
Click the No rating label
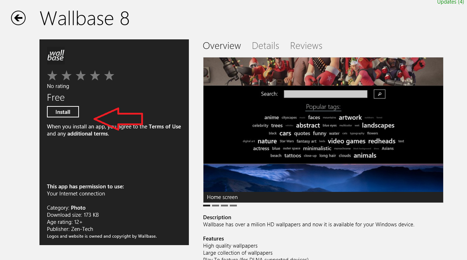click(x=58, y=86)
